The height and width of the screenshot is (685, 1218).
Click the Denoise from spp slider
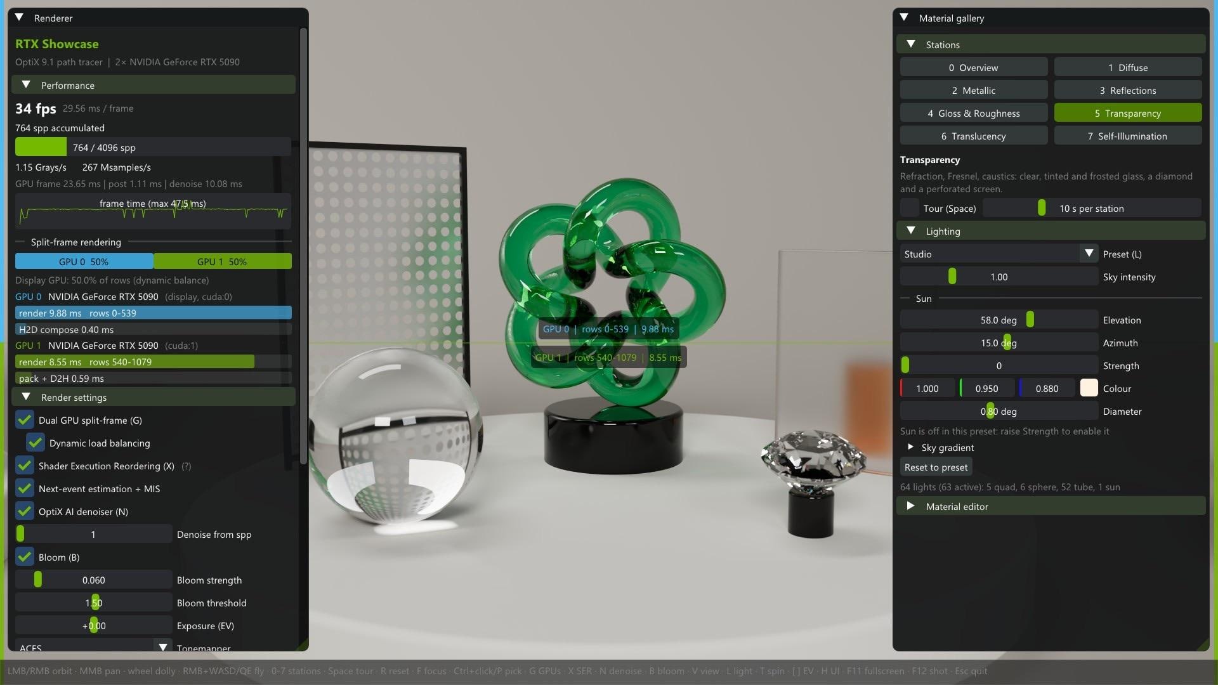click(93, 534)
